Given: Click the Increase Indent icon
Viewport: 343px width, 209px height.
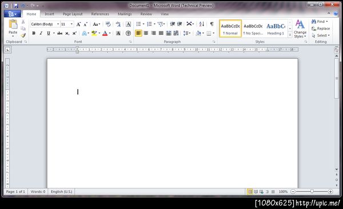Looking at the screenshot, I should 180,24.
